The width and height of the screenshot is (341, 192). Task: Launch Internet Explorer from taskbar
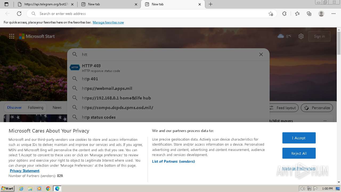click(x=21, y=189)
